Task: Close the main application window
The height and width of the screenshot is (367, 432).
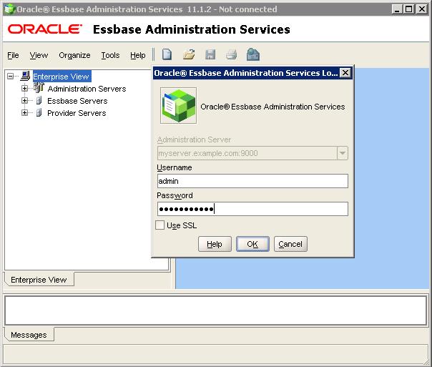Action: [422, 9]
